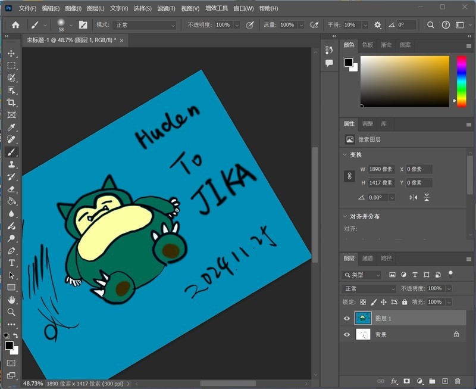
Task: Open the brush 模式 blend mode dropdown
Action: pyautogui.click(x=145, y=25)
